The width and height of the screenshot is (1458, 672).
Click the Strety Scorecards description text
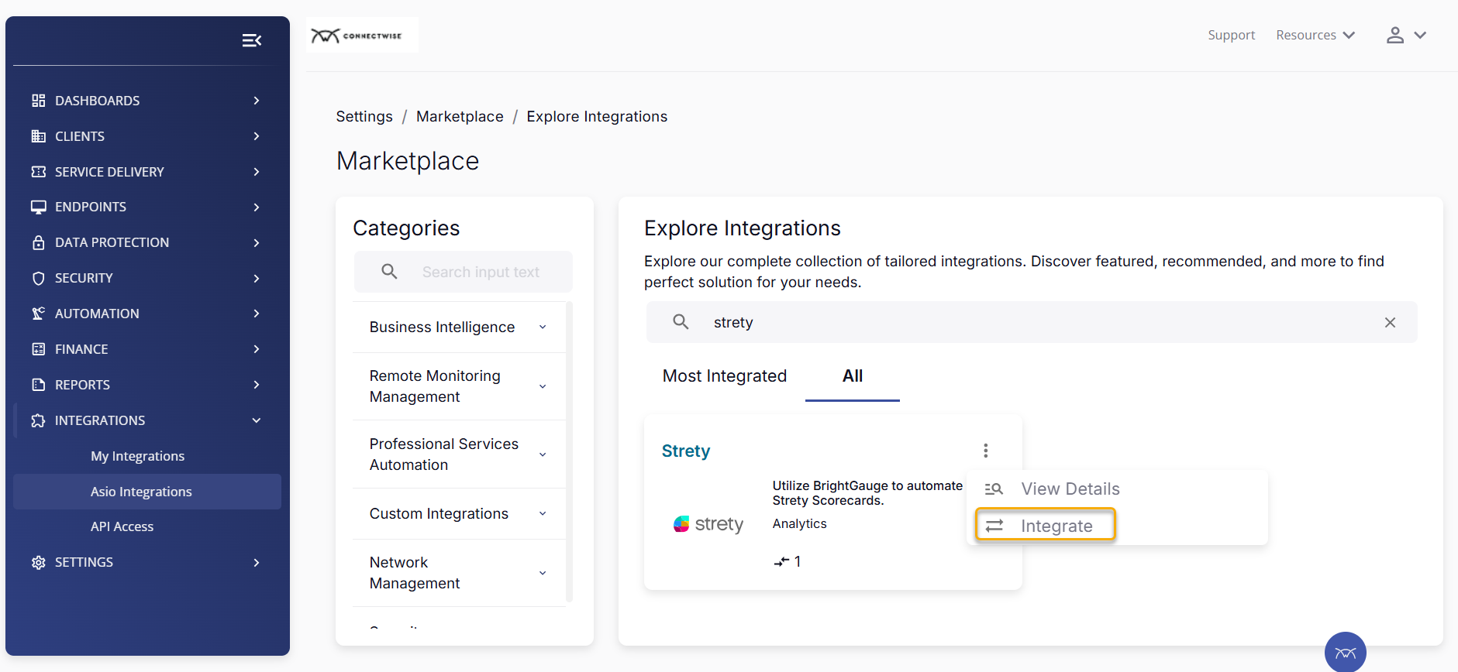pyautogui.click(x=867, y=493)
